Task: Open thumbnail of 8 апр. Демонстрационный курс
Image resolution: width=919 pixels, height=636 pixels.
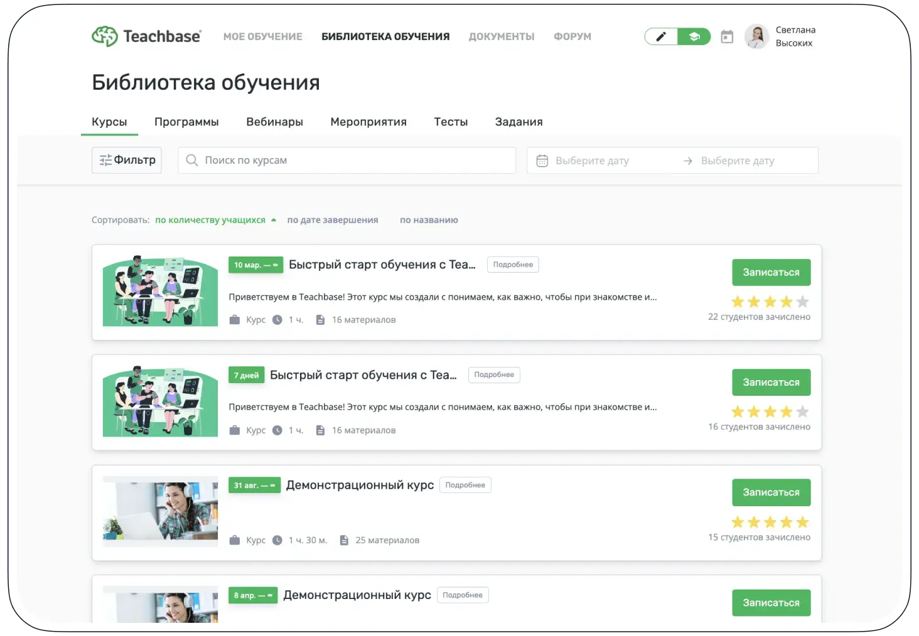Action: click(x=160, y=605)
